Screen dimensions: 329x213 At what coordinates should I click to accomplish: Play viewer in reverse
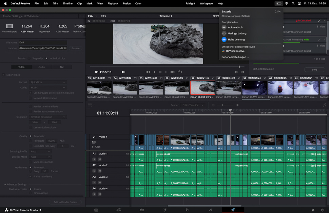tap(154, 72)
